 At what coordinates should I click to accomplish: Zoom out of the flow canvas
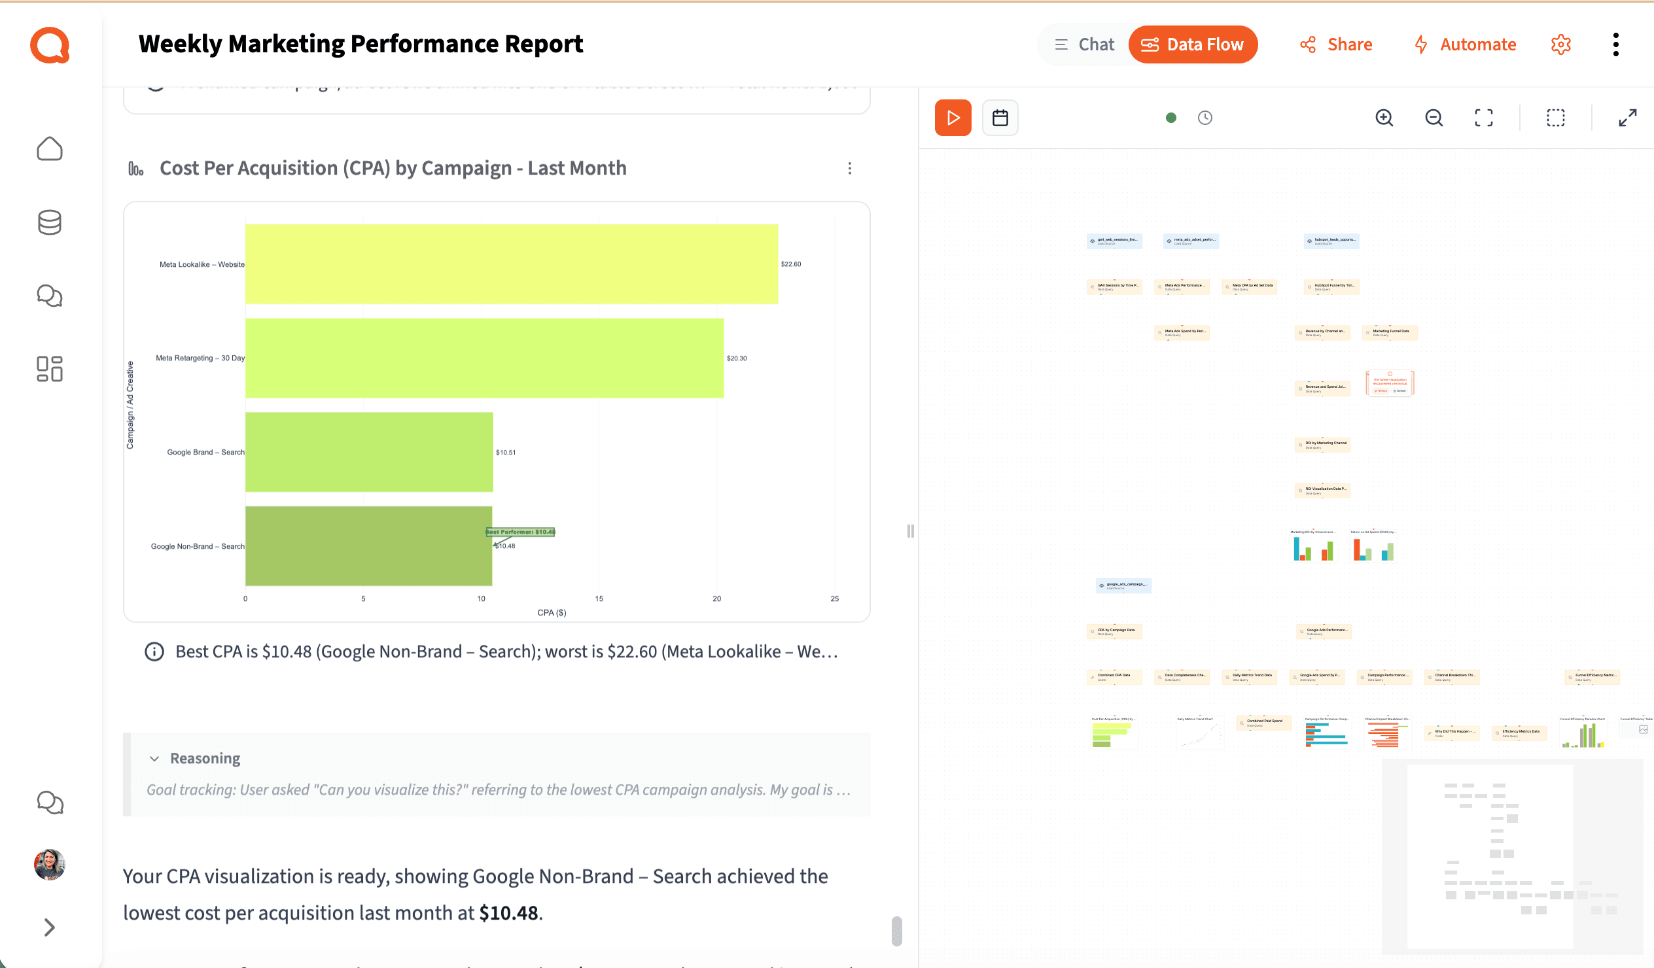point(1434,118)
